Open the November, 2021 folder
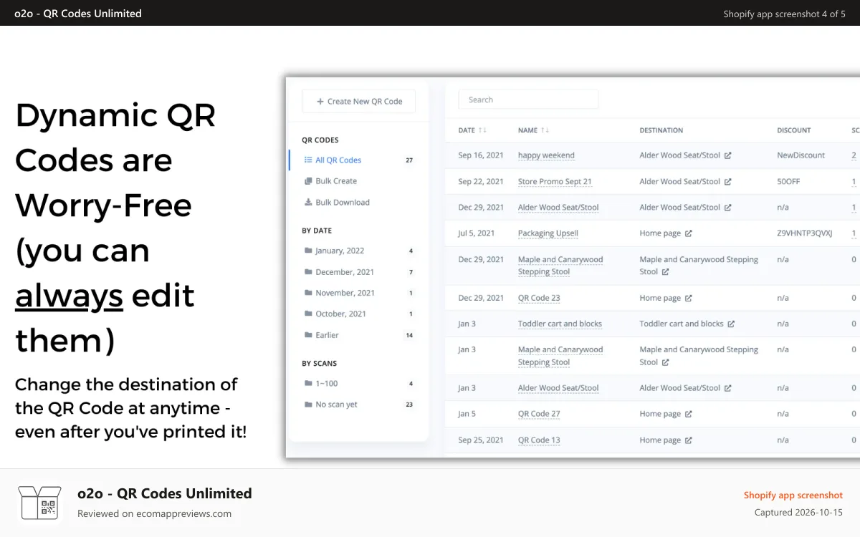This screenshot has width=860, height=537. tap(345, 293)
